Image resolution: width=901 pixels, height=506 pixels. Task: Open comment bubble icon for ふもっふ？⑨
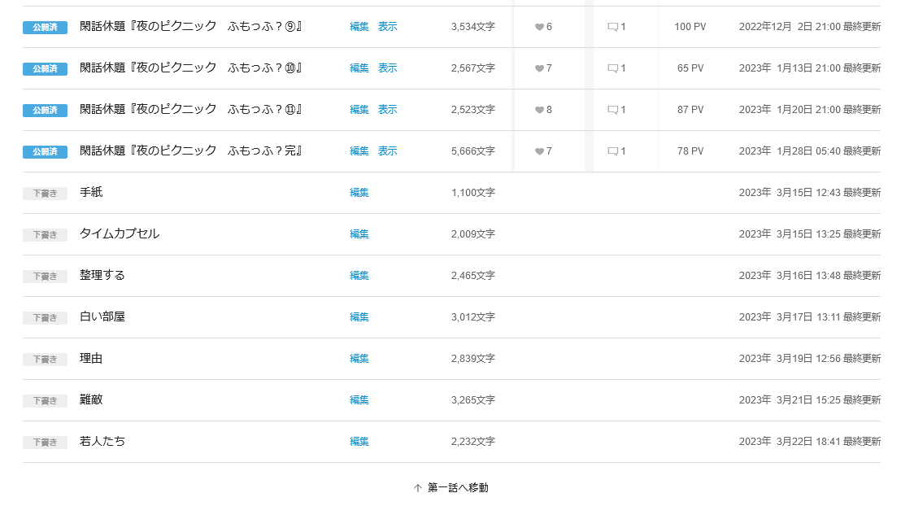click(613, 27)
